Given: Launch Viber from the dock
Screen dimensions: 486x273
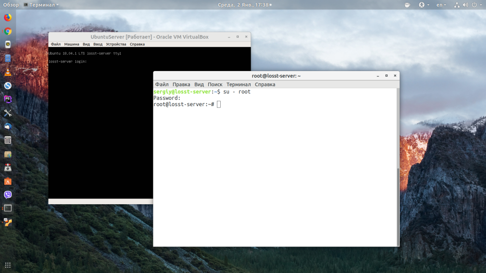Looking at the screenshot, I should coord(8,194).
